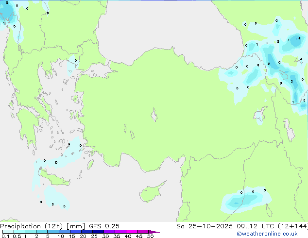Viewport: 308px width, 238px height.
Task: Select the 45–50 mm legend swatch
Action: point(143,232)
